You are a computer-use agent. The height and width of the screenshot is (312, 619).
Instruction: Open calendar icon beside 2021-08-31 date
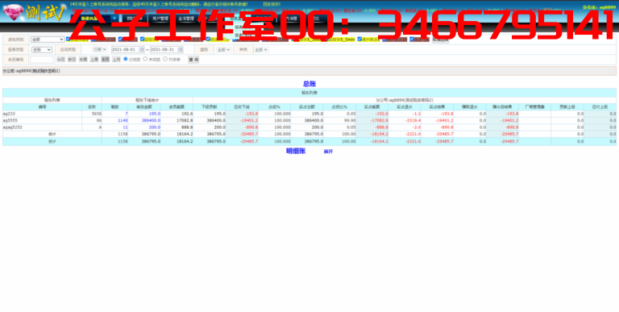[181, 50]
